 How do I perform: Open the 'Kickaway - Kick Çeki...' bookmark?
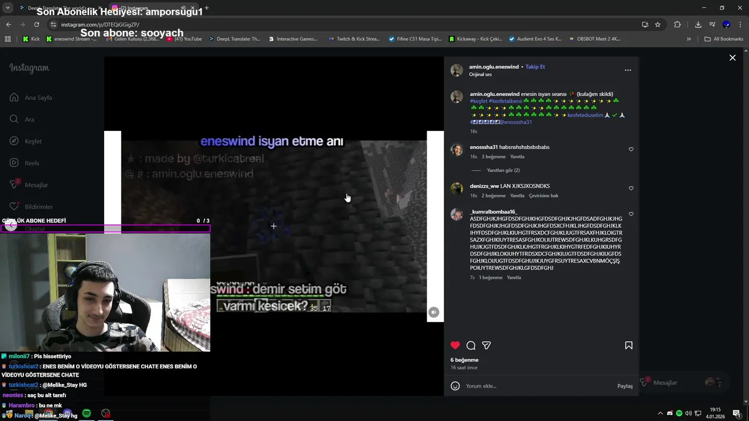point(476,39)
